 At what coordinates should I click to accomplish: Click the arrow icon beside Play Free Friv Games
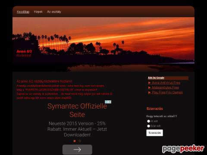coord(150,93)
